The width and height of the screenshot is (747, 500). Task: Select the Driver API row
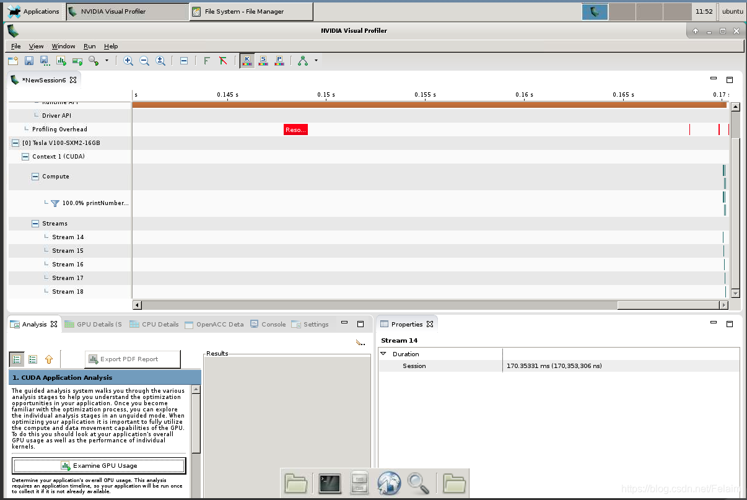69,116
